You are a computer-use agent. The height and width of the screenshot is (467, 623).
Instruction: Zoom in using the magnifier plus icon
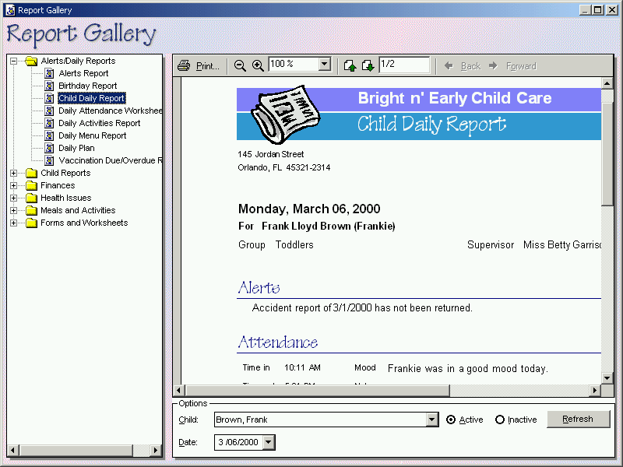coord(258,66)
